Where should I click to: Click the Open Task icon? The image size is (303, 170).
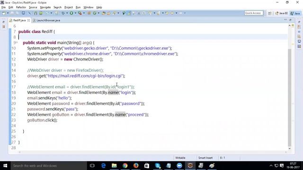tap(109, 13)
